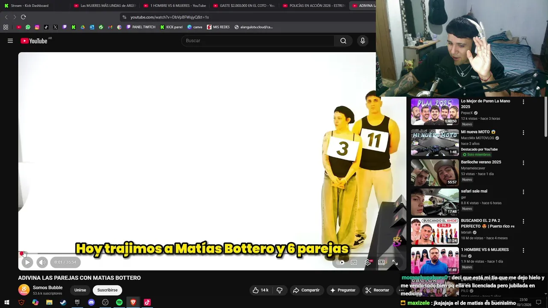Open options menu for Mi nueva MOTO

coord(523,133)
